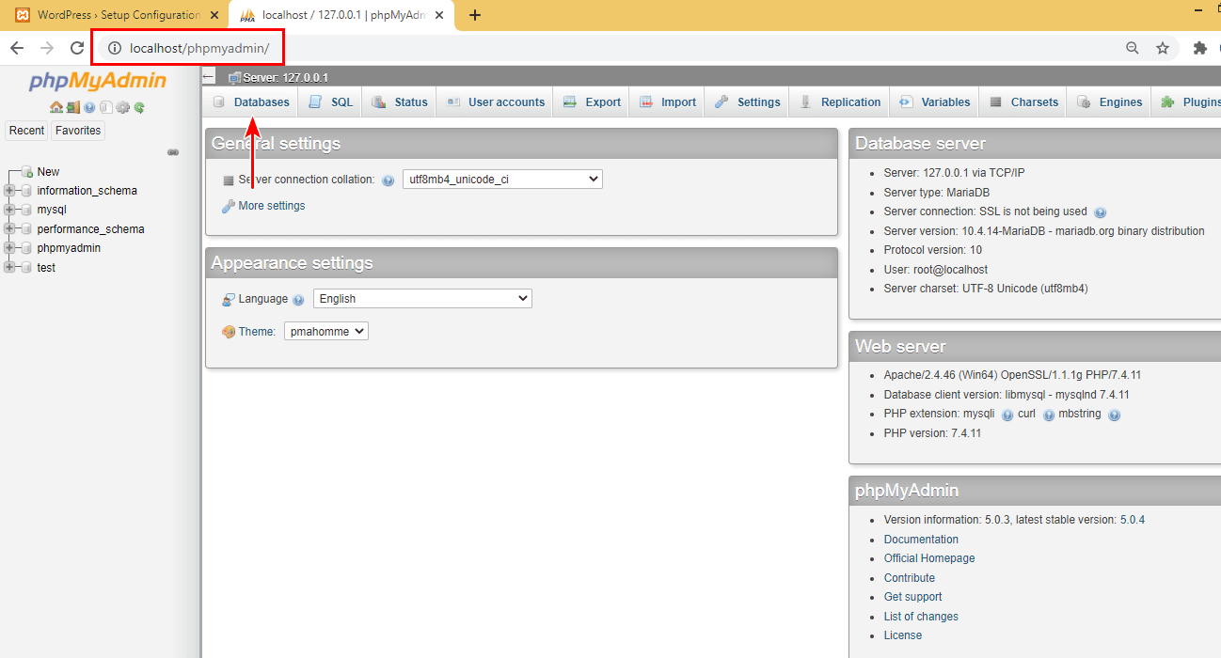Click the chain link icon in navigation panel
The width and height of the screenshot is (1221, 658).
[173, 152]
